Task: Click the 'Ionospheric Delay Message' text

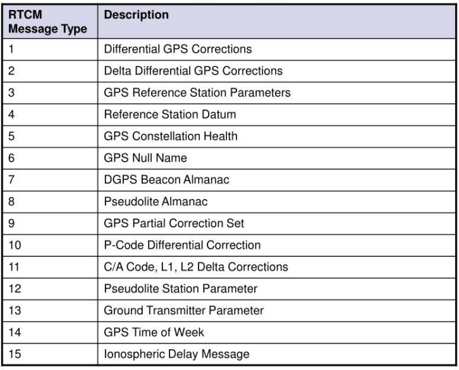Action: [x=176, y=354]
